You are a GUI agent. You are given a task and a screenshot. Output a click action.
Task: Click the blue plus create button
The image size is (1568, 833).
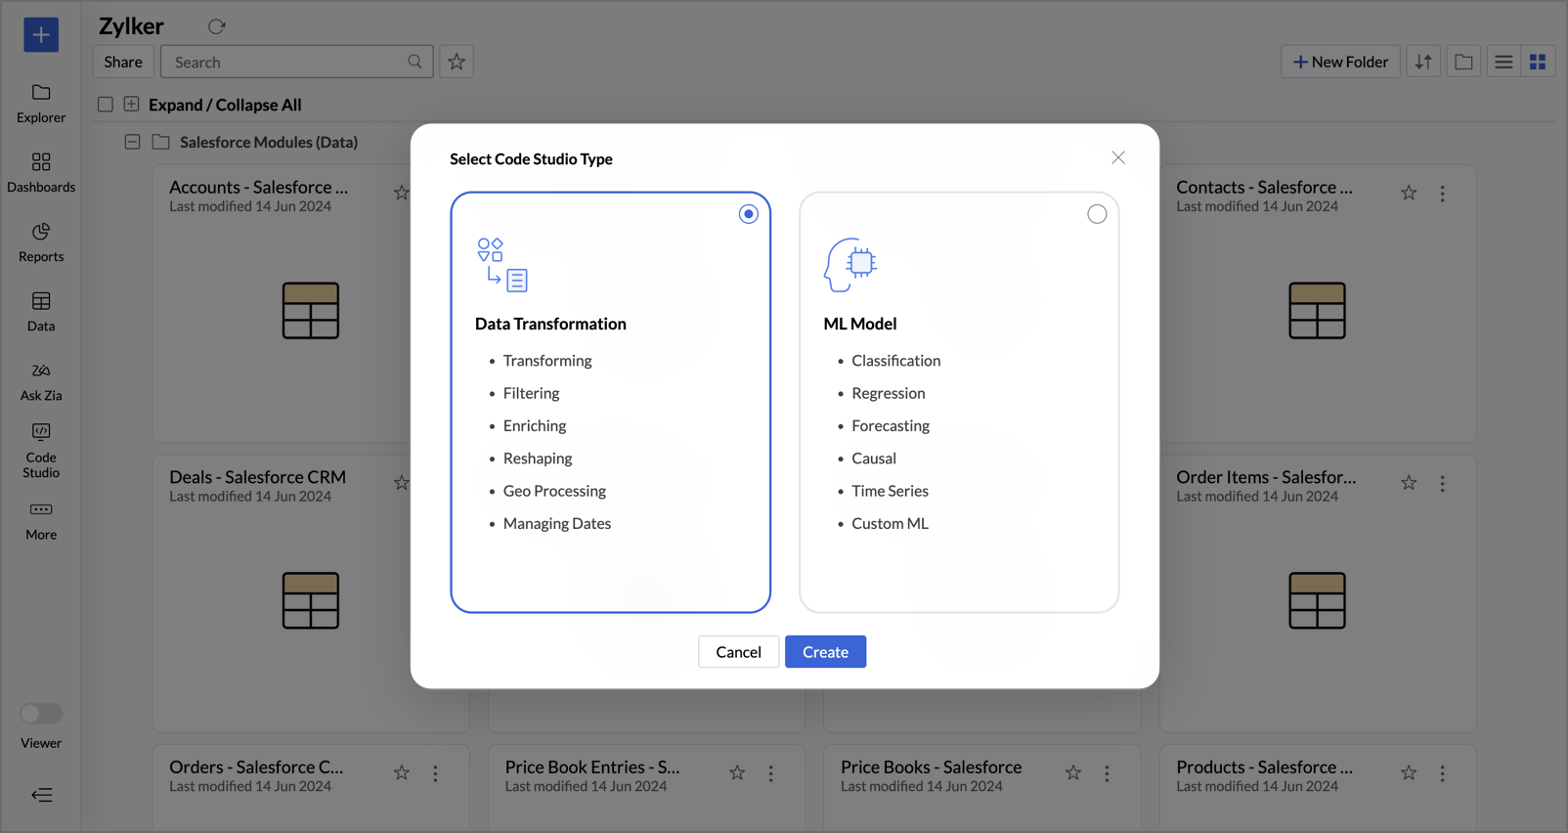coord(41,35)
